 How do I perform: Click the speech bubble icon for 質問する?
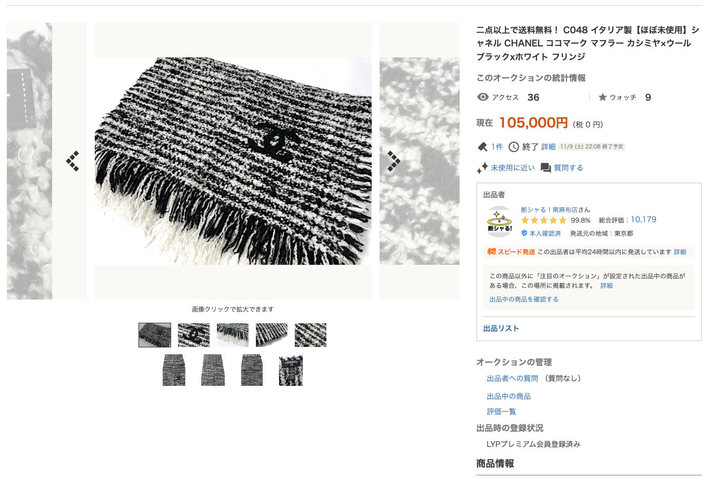[x=546, y=168]
